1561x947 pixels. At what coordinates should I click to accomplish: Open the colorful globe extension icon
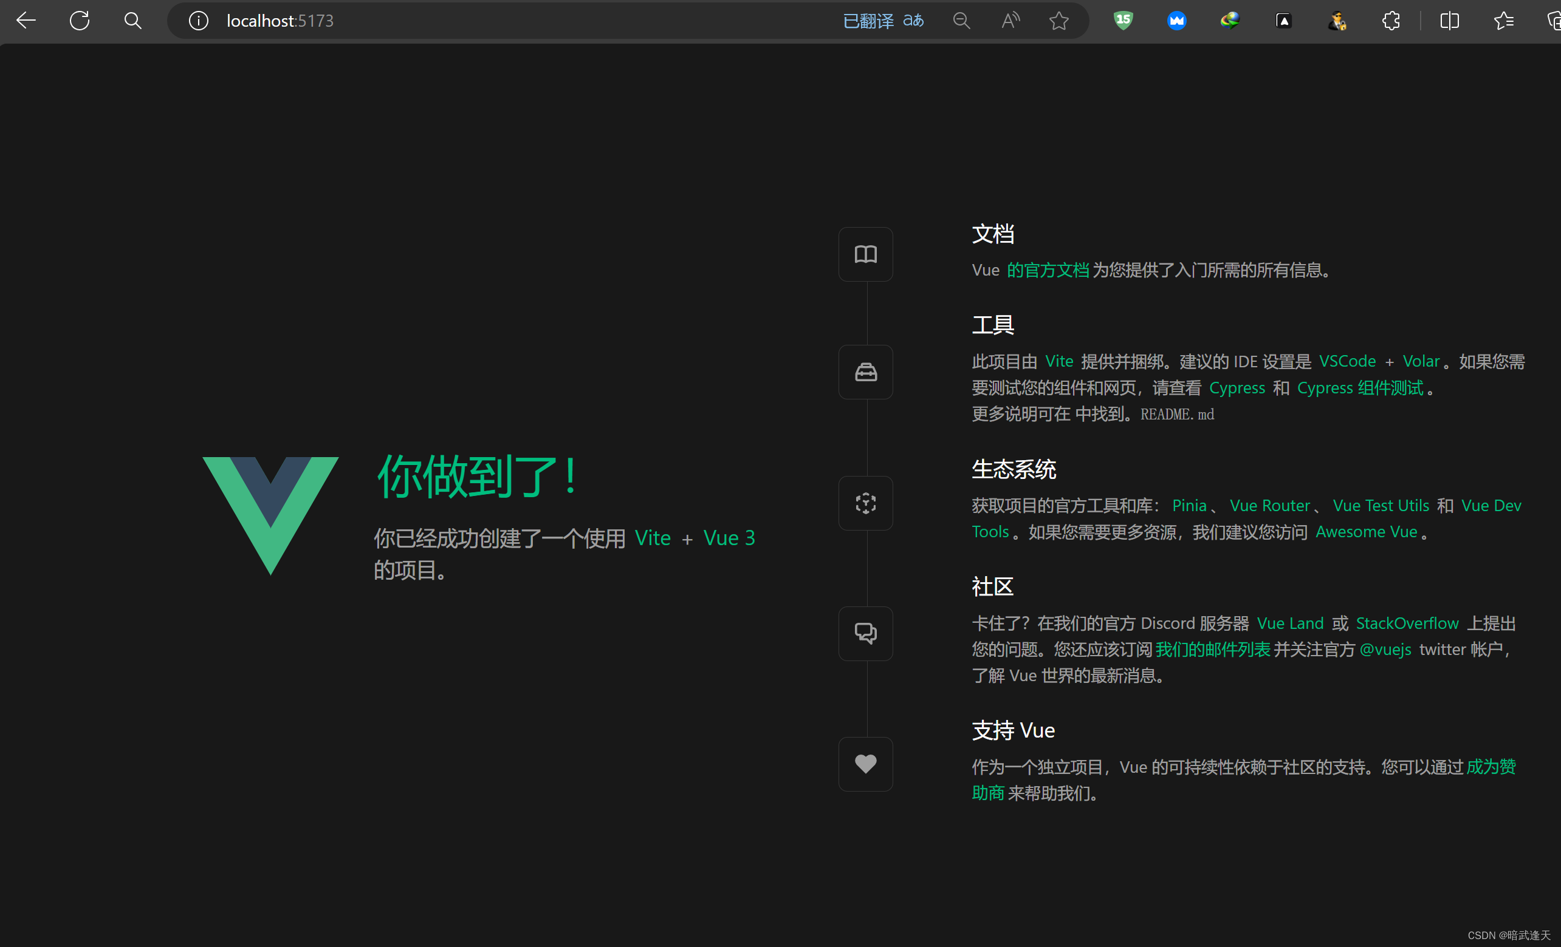tap(1230, 21)
